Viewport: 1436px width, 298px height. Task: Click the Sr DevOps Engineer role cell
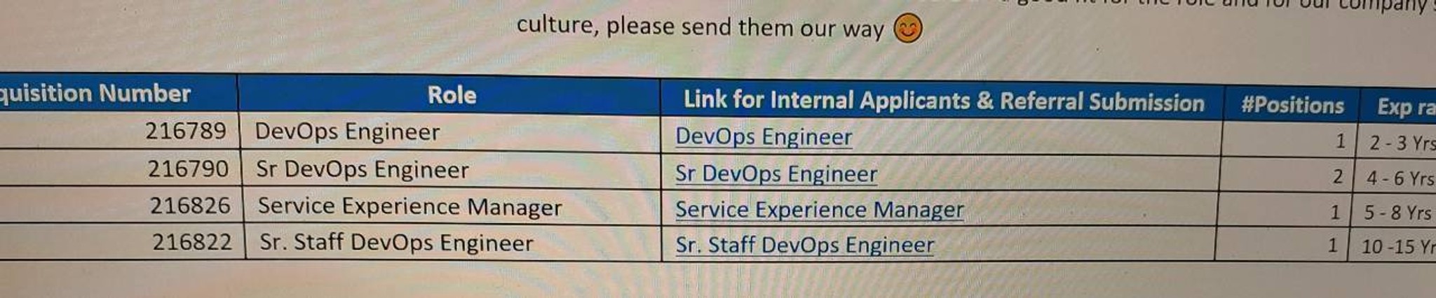point(451,170)
